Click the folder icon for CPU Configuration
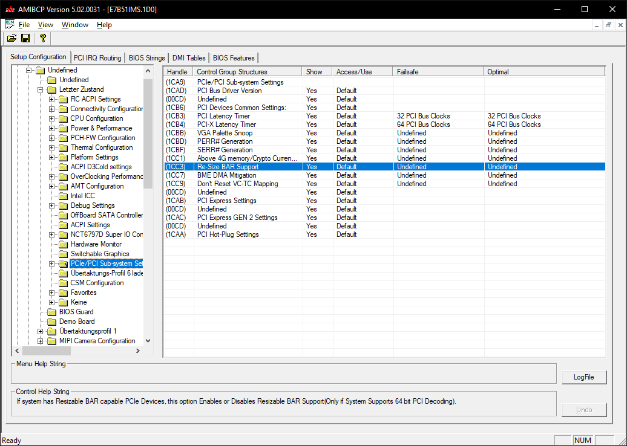This screenshot has height=446, width=627. point(63,118)
